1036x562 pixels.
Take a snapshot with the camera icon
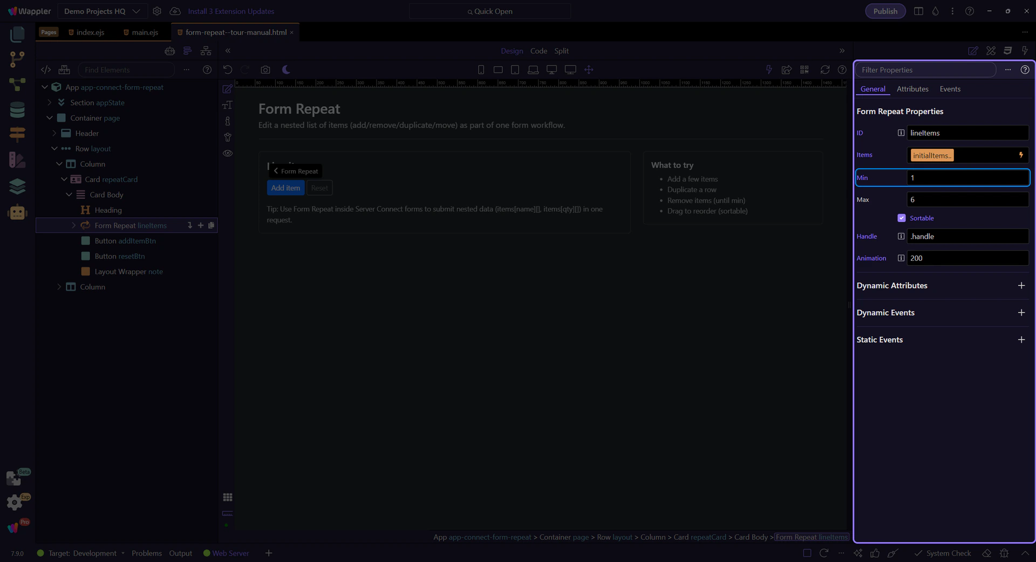[x=265, y=70]
